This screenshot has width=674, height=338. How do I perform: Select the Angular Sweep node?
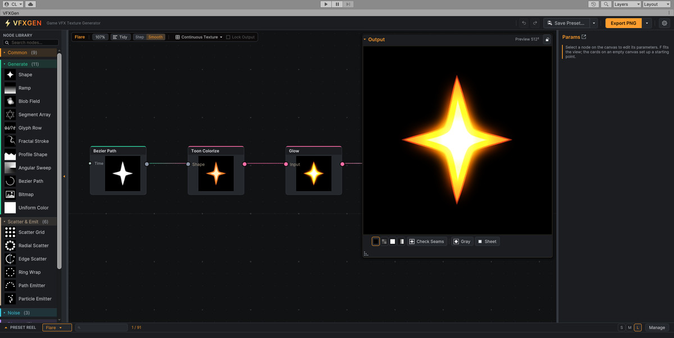coord(30,168)
